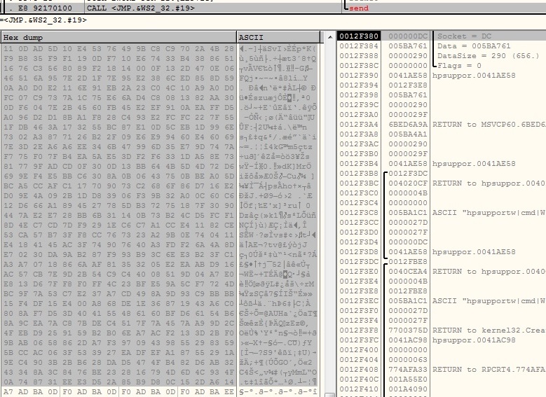Click ASCII "hpsupportw|cmd|W" comment on row 0012F3EC
This screenshot has width=546, height=397.
click(489, 300)
